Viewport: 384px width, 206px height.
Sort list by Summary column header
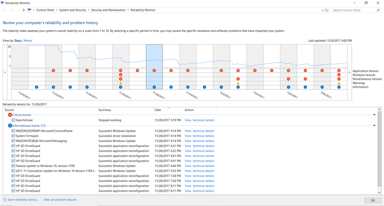pyautogui.click(x=125, y=110)
